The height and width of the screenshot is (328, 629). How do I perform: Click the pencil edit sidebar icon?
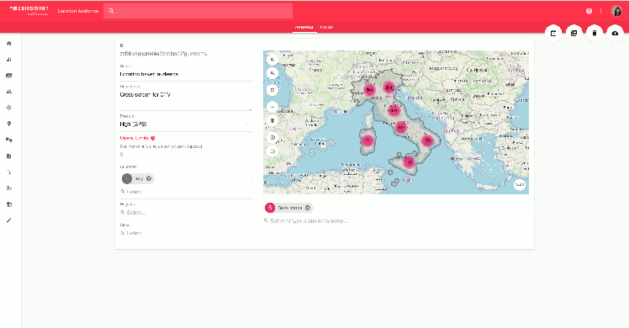tap(8, 220)
